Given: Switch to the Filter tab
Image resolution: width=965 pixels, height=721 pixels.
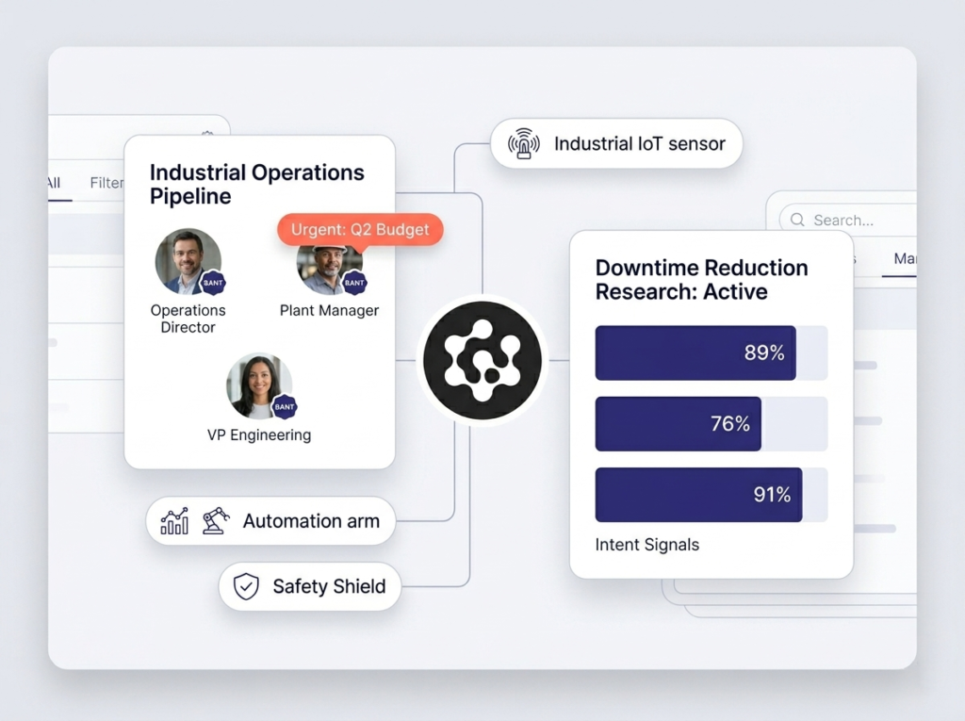Looking at the screenshot, I should pyautogui.click(x=107, y=183).
